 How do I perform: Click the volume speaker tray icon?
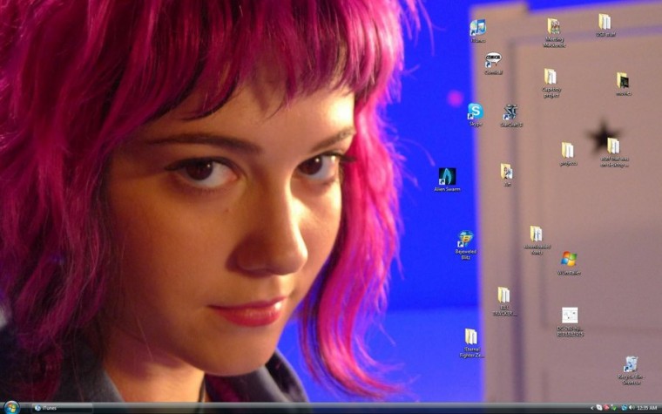[x=632, y=408]
